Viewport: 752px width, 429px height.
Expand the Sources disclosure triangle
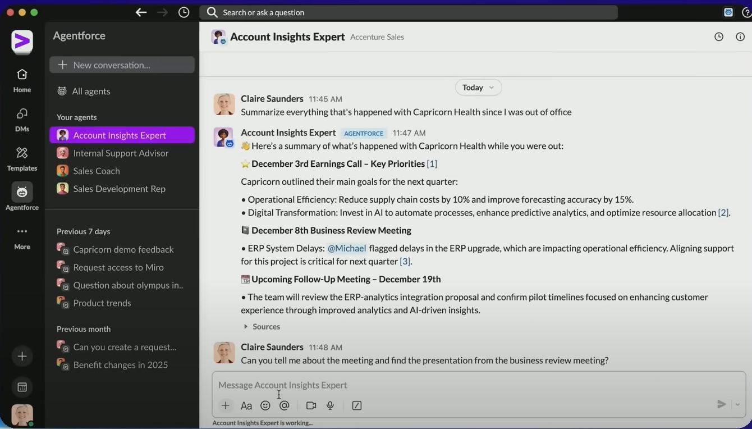(x=246, y=326)
